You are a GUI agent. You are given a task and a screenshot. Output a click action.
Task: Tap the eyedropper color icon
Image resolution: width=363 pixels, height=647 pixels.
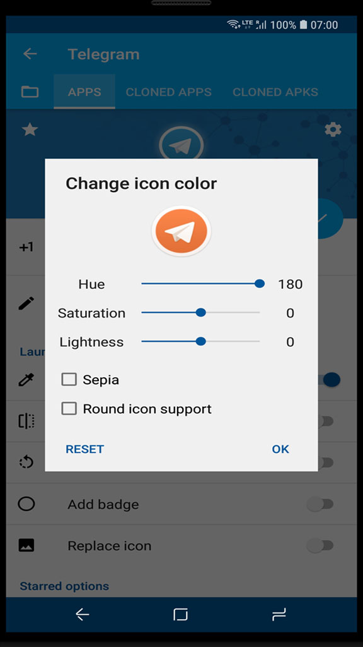[x=26, y=380]
